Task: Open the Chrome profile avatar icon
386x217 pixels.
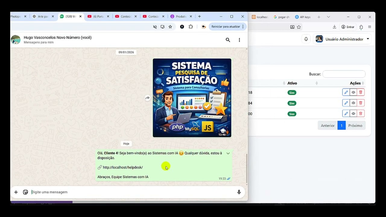Action: pyautogui.click(x=204, y=27)
